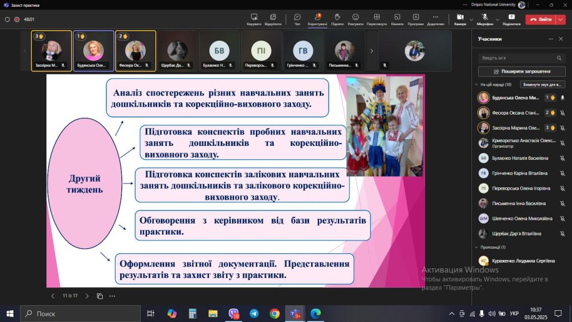Click the shield security icon
572x322 pixels.
7,20
